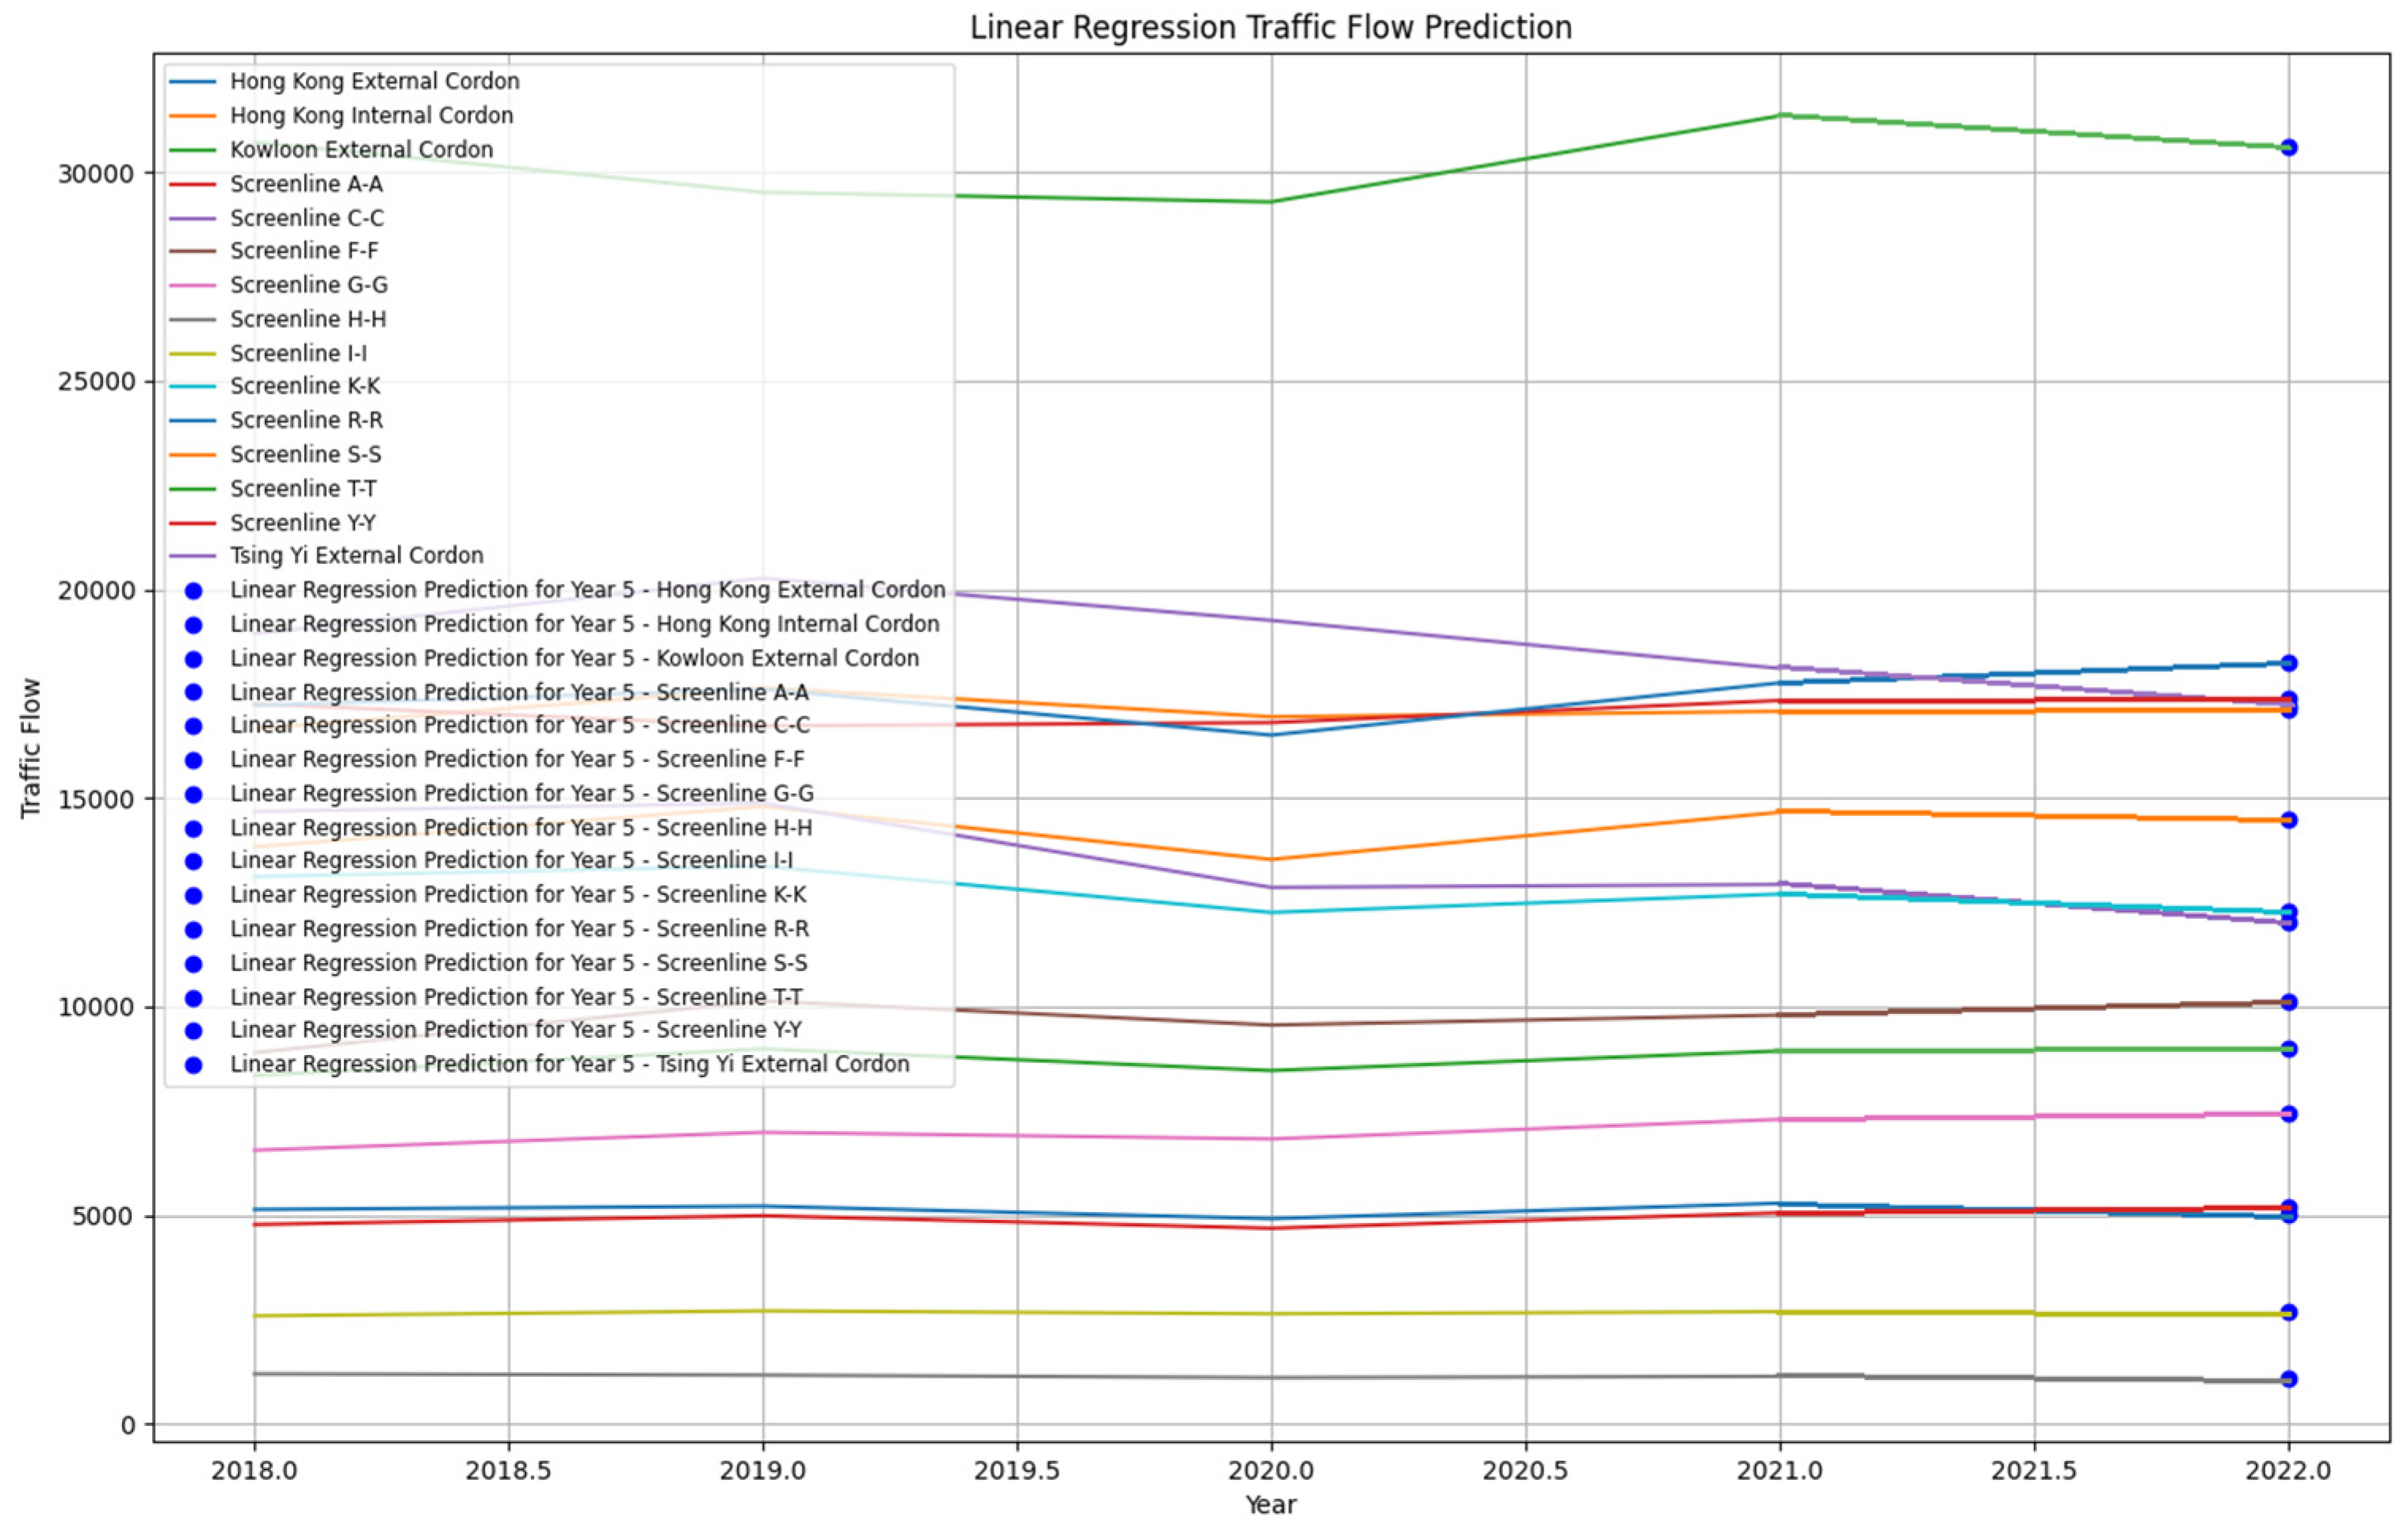
Task: Click the 2020.0 tick label on the Year axis
Action: click(1271, 1471)
